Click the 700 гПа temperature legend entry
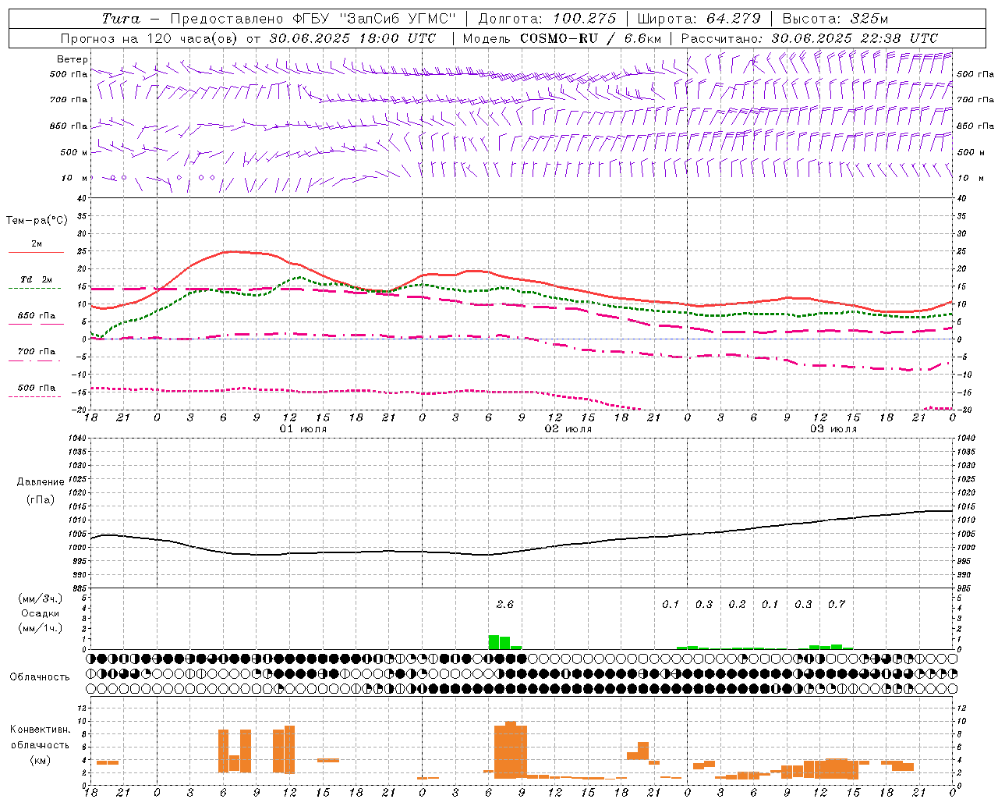Image resolution: width=998 pixels, height=799 pixels. coord(36,352)
